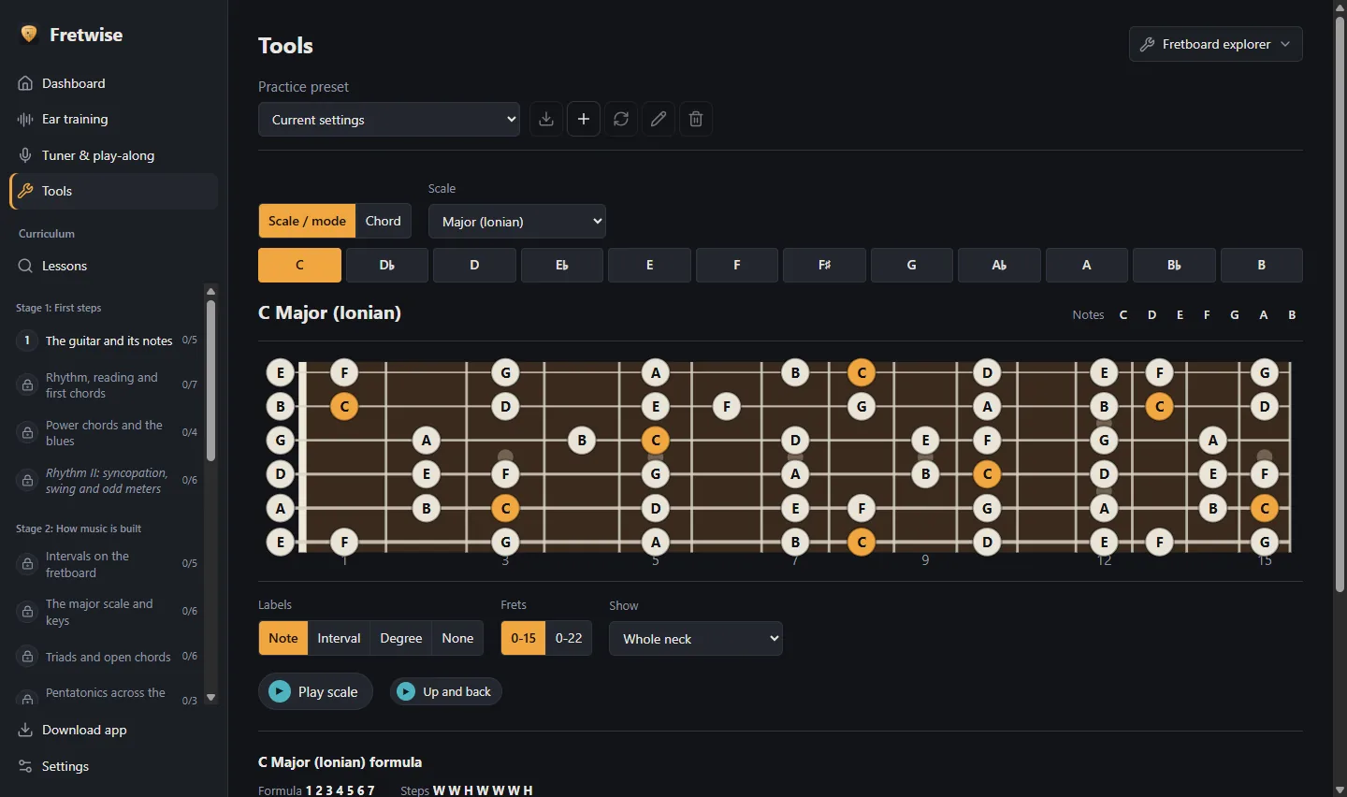This screenshot has height=797, width=1347.
Task: Click the curriculum list scrollbar thumb
Action: (210, 380)
